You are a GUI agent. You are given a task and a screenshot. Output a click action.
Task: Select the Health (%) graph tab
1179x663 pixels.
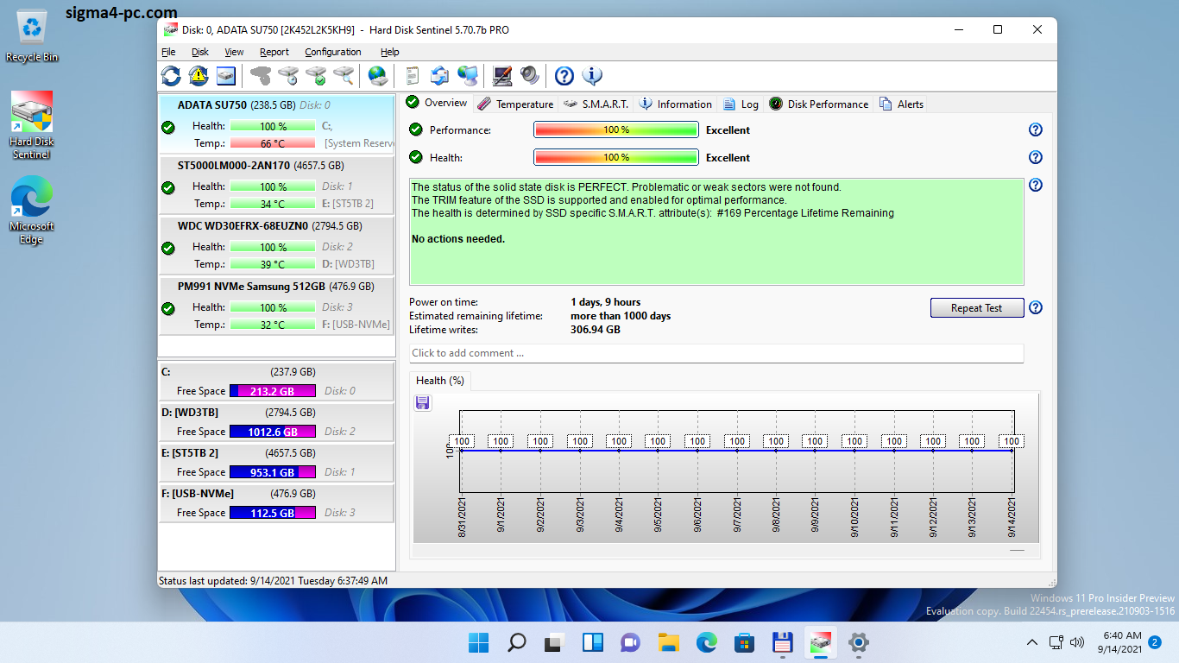(x=440, y=381)
